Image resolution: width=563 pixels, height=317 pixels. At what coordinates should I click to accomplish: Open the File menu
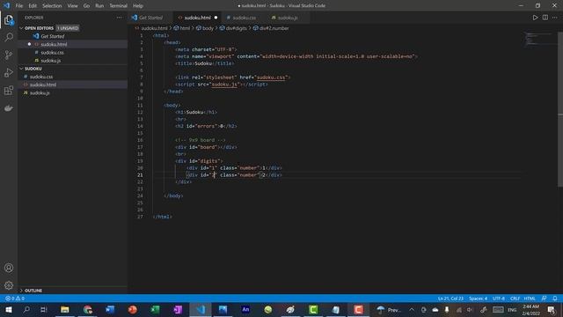(x=19, y=6)
